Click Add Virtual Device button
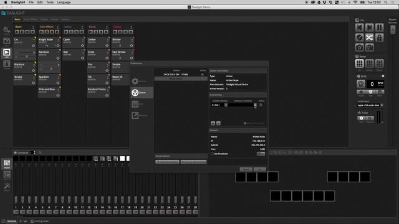 tap(167, 162)
